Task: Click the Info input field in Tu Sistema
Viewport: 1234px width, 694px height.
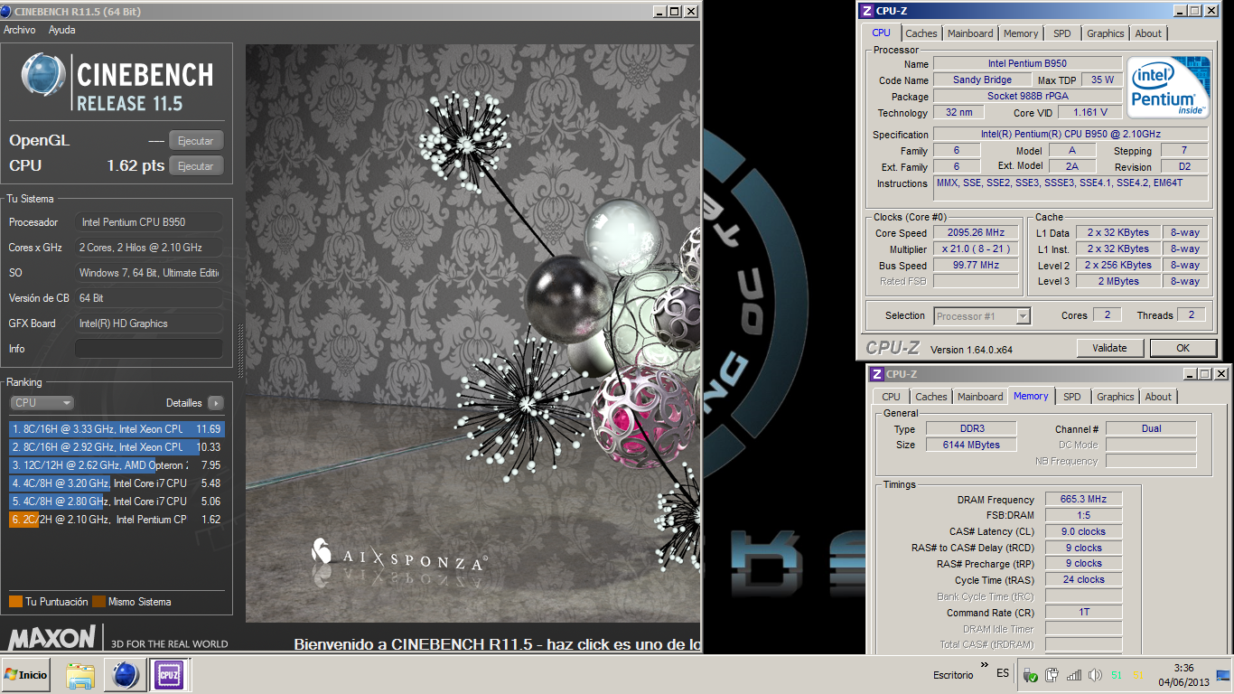Action: [149, 349]
